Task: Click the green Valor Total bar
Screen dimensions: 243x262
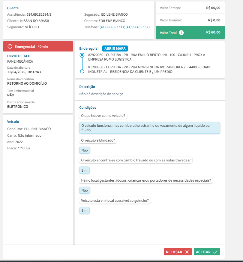Action: [190, 33]
